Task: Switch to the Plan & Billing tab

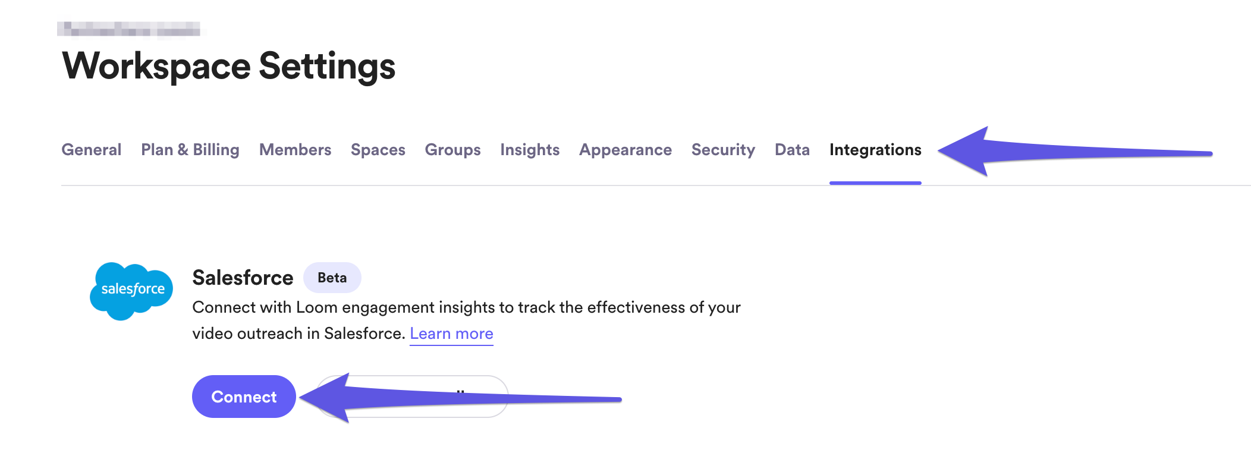Action: click(x=190, y=150)
